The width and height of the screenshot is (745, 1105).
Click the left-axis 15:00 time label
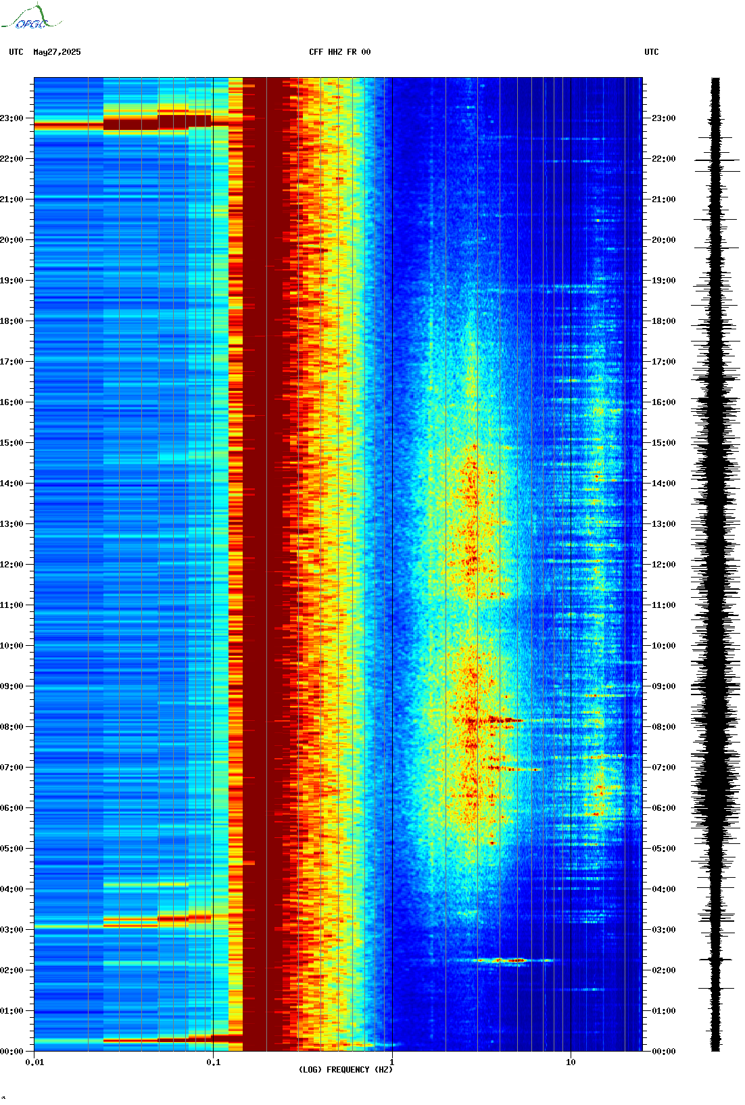tap(11, 443)
